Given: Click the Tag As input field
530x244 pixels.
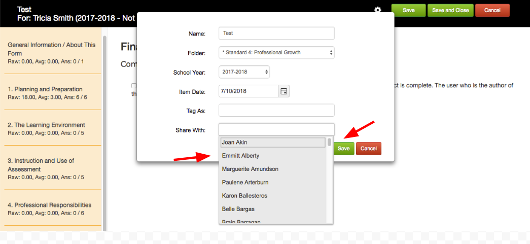Looking at the screenshot, I should pyautogui.click(x=276, y=110).
